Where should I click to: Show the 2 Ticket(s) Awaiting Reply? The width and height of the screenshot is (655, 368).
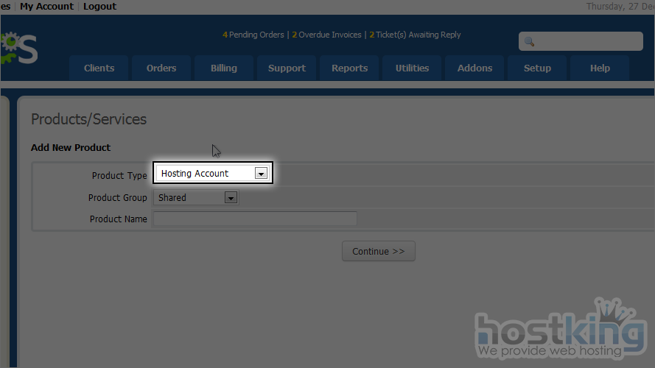415,35
